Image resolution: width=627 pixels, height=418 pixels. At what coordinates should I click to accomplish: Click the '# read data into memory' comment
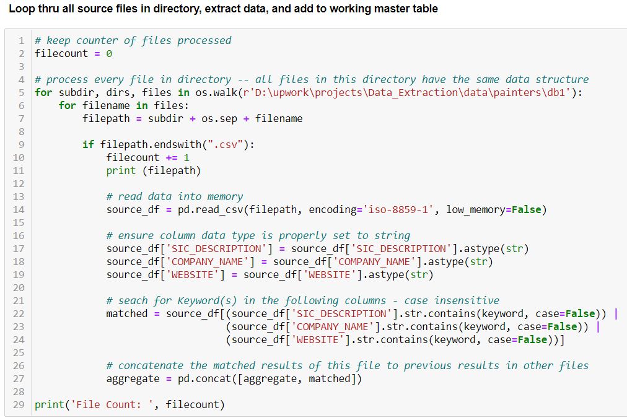click(x=174, y=196)
